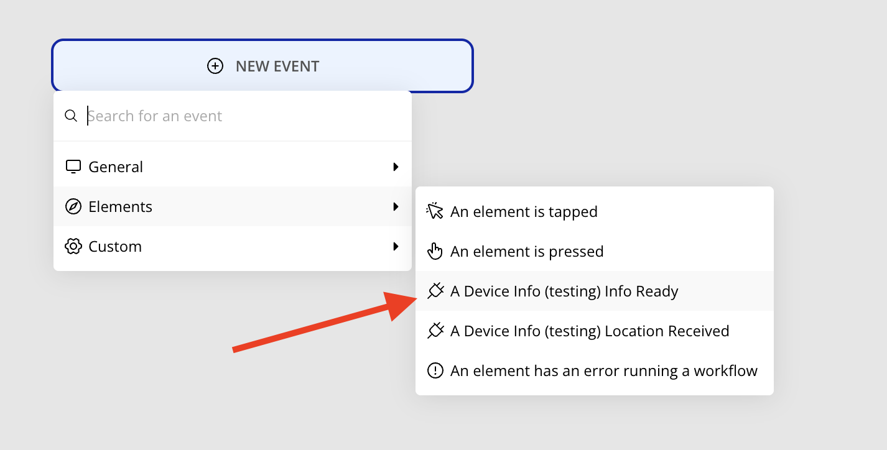
Task: Select "An element is pressed" event
Action: tap(527, 251)
